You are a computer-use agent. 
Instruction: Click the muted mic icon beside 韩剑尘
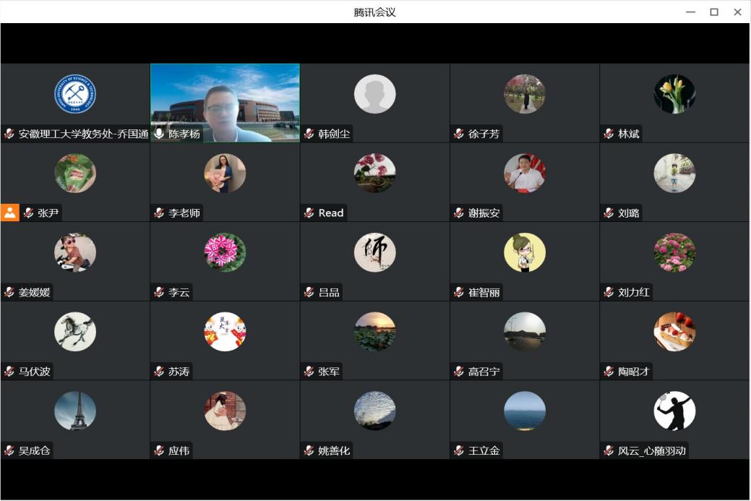tap(309, 134)
